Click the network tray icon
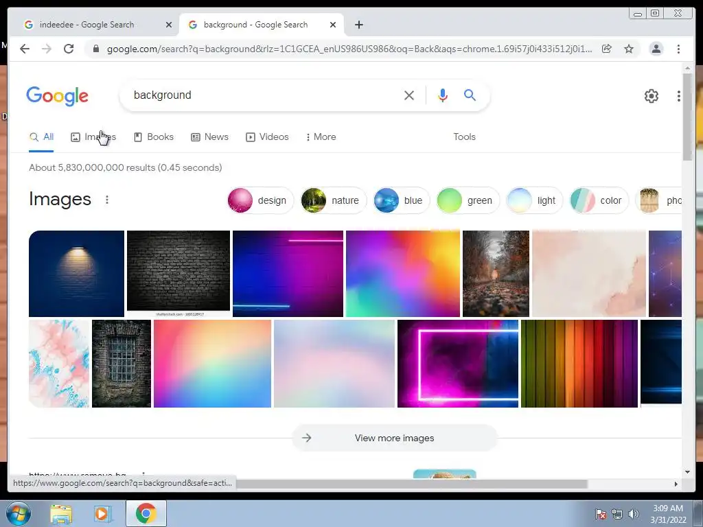Viewport: 703px width, 527px height. pos(617,514)
